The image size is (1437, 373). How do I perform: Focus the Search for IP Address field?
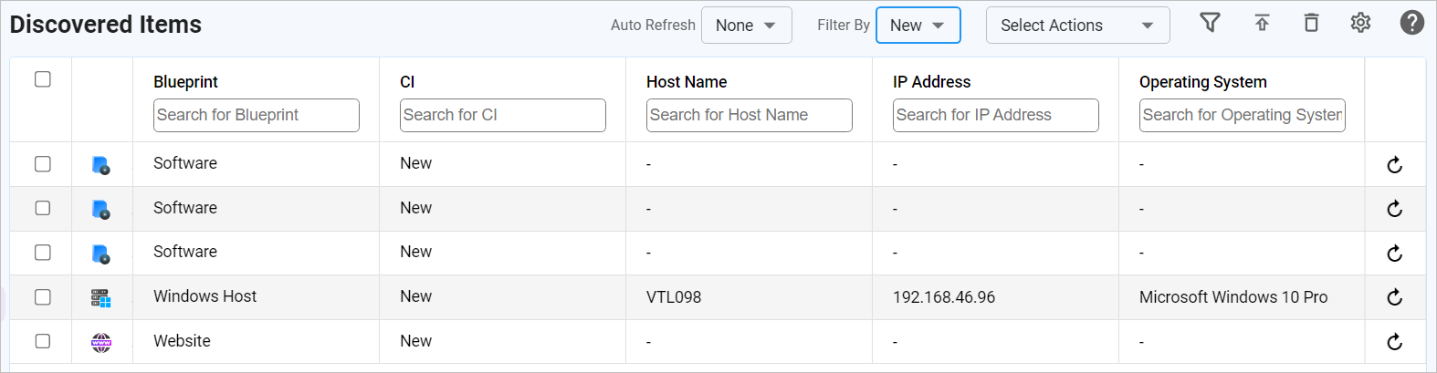tap(995, 115)
